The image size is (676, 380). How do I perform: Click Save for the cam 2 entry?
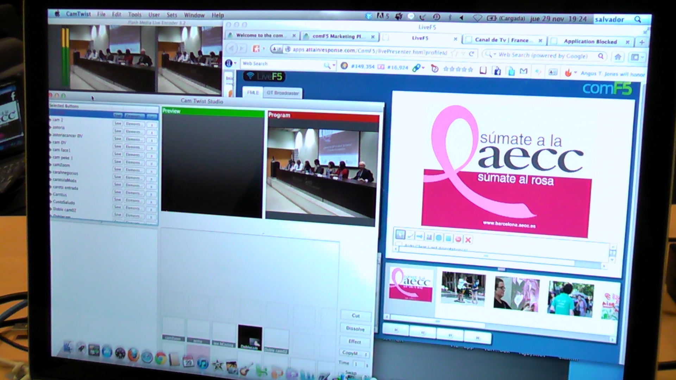(118, 123)
